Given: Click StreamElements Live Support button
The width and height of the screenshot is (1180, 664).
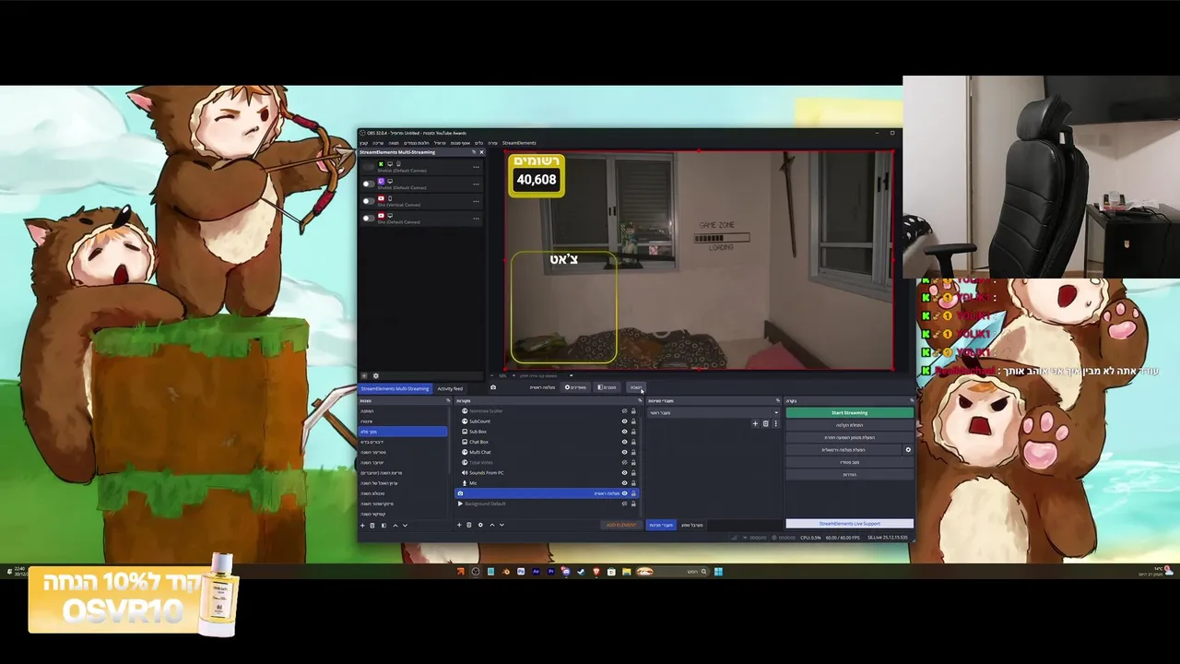Looking at the screenshot, I should coord(849,523).
